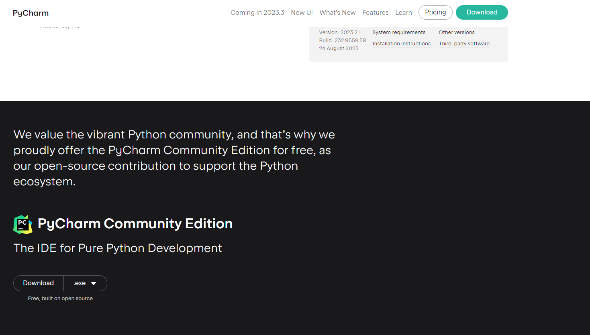
Task: Go to What's New page
Action: (x=337, y=12)
